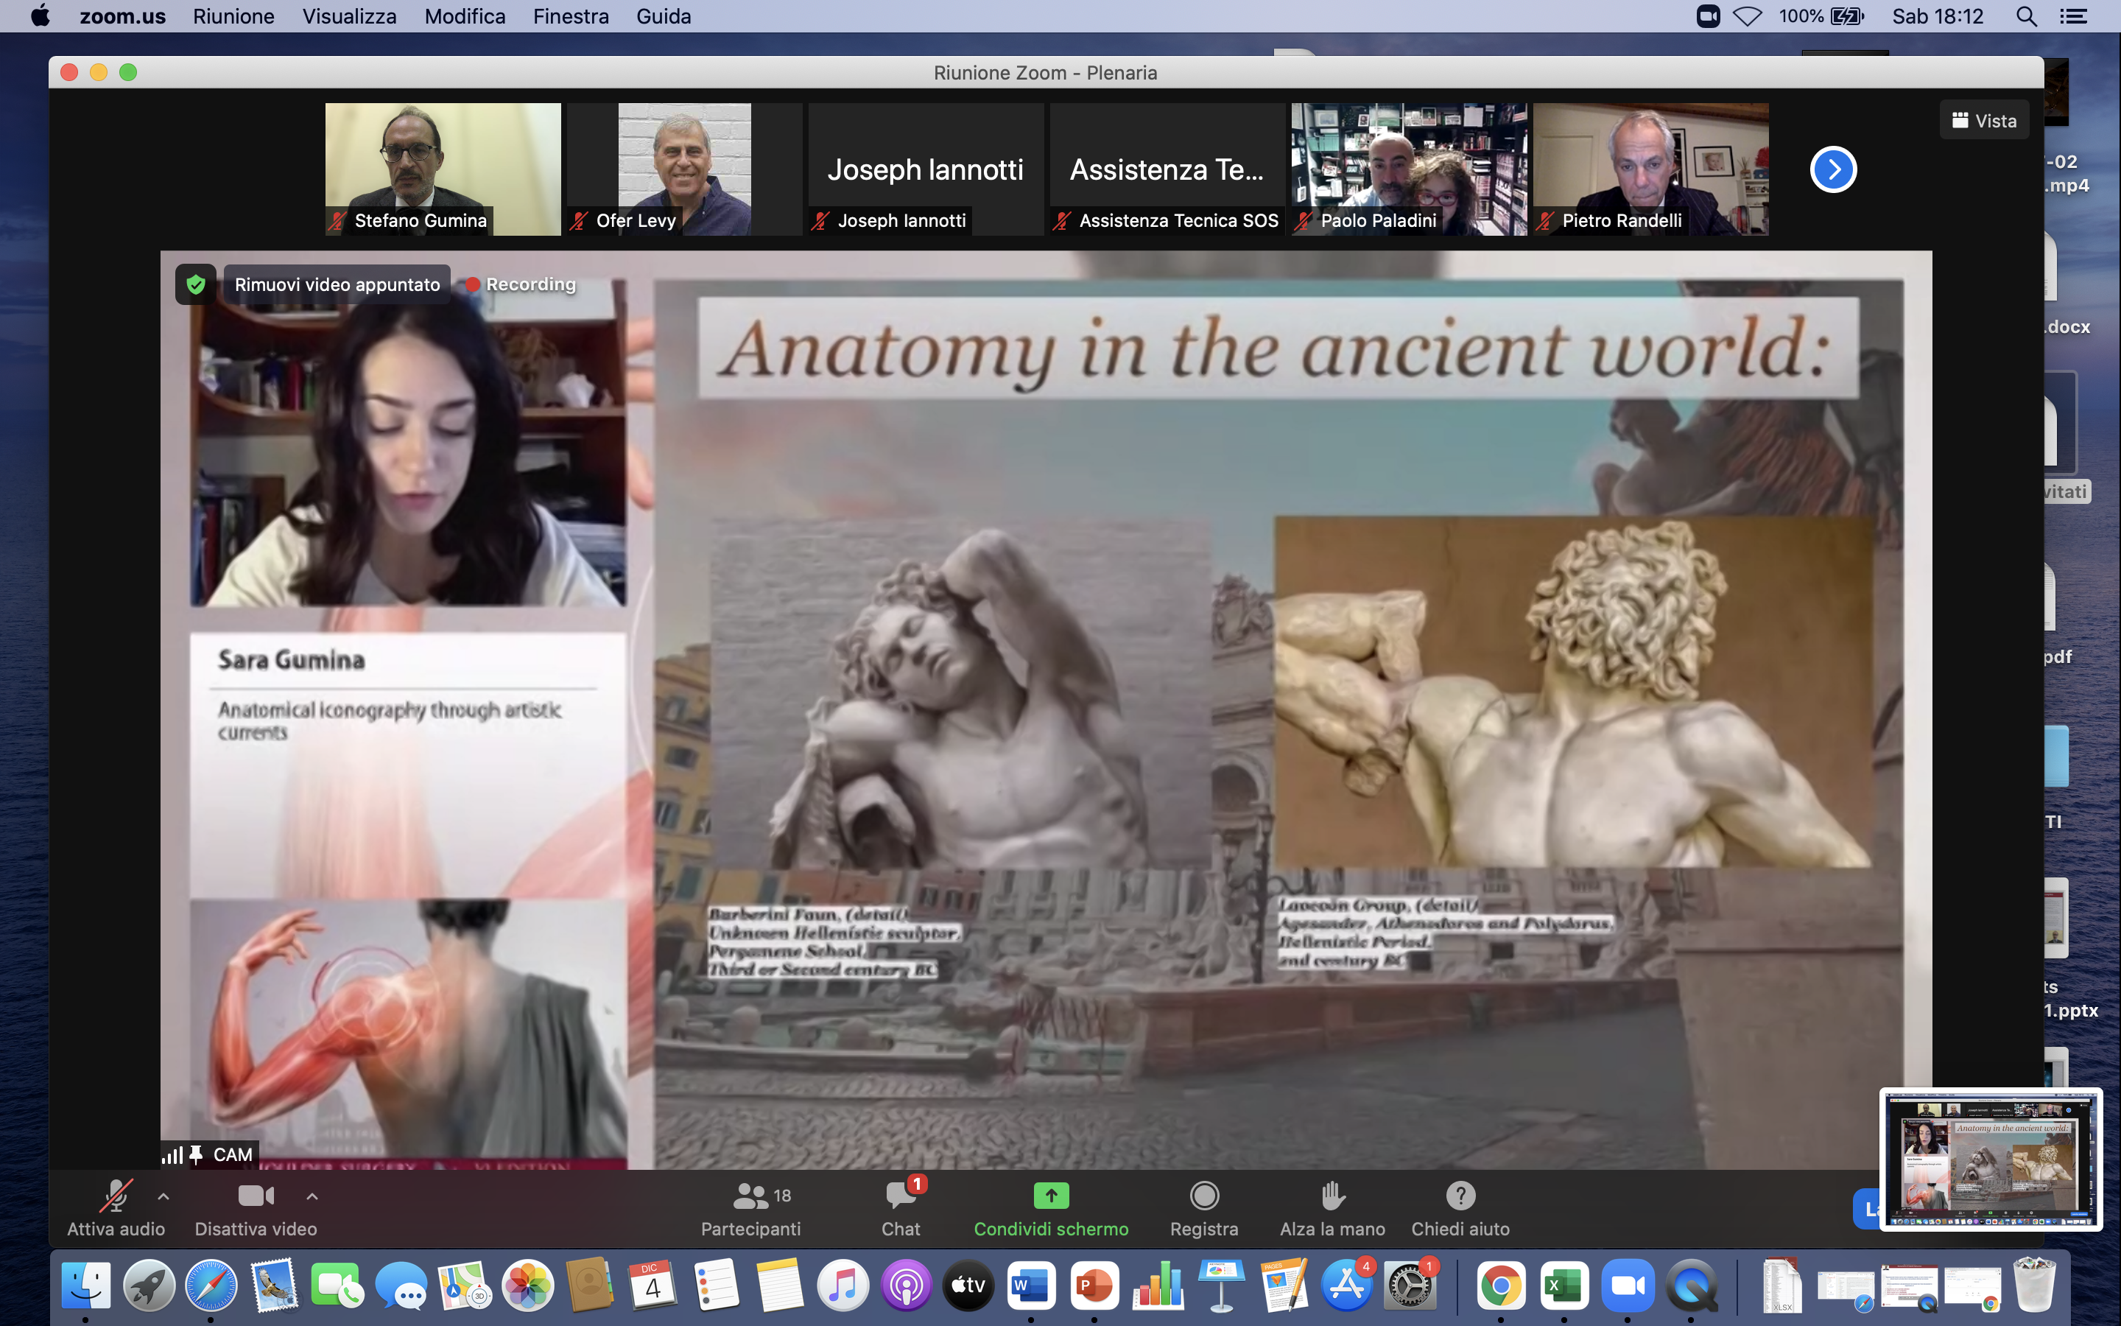
Task: Open the Vista layout menu
Action: click(1984, 121)
